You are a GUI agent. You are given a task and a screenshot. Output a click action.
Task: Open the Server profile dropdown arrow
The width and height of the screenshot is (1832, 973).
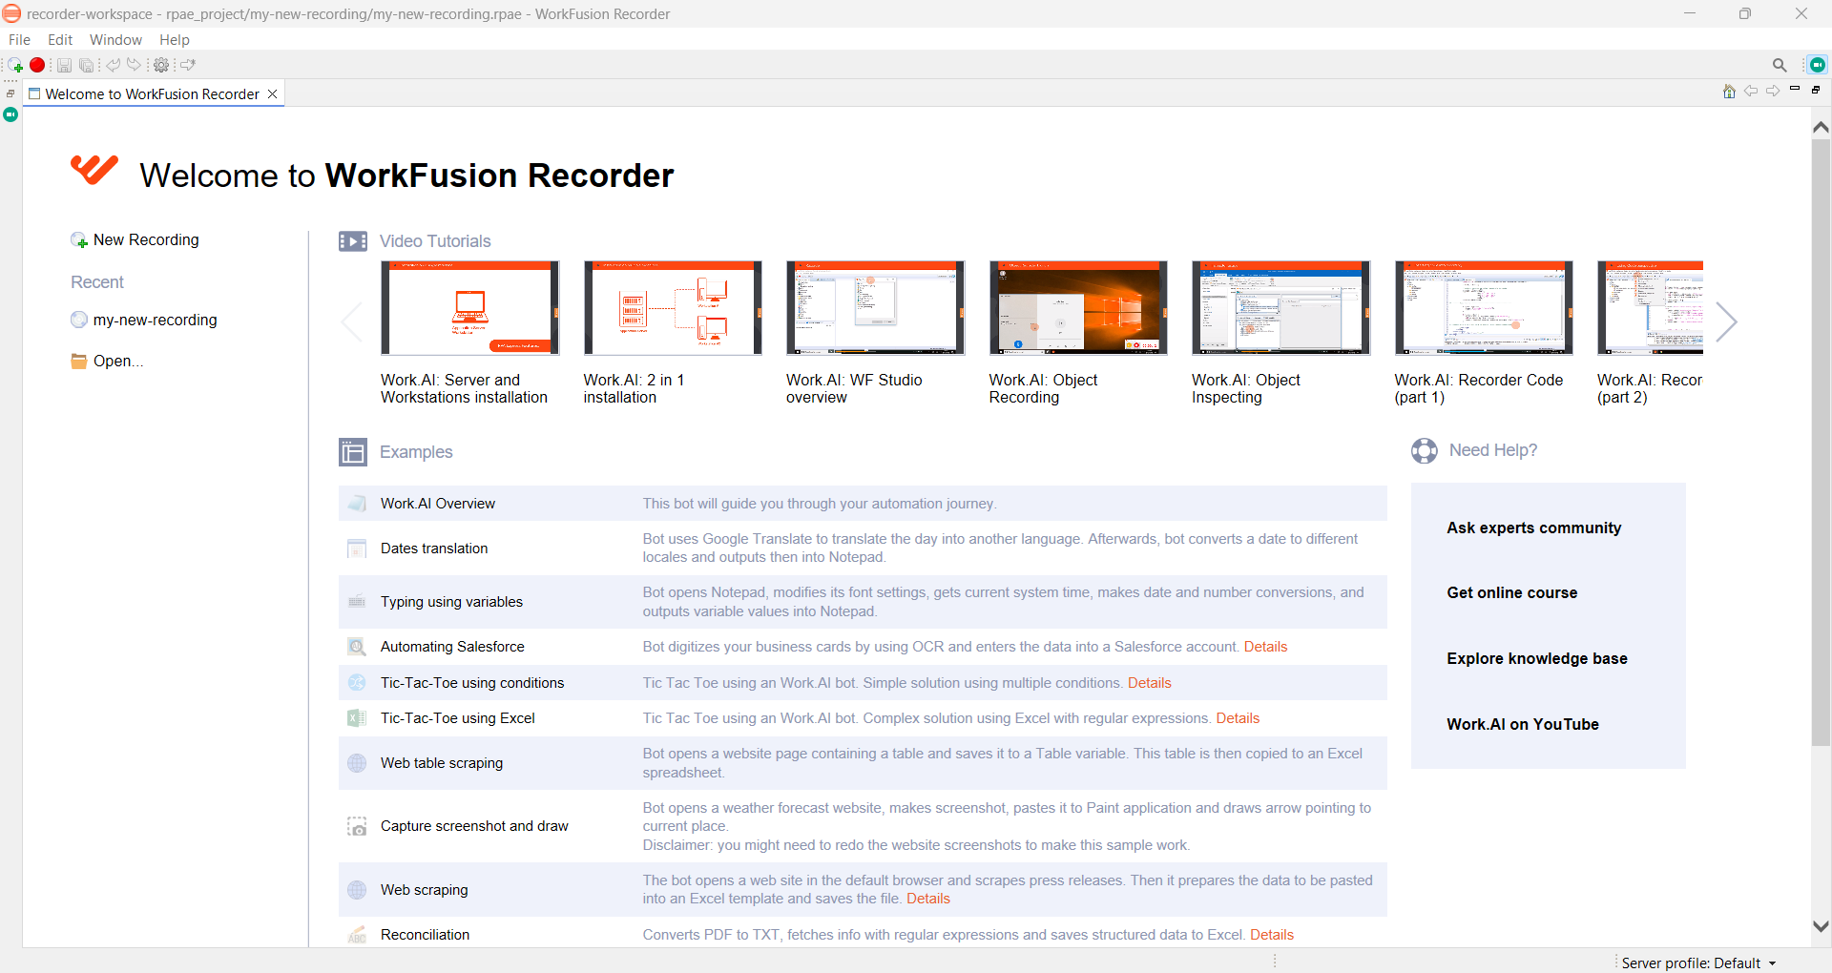click(x=1772, y=963)
